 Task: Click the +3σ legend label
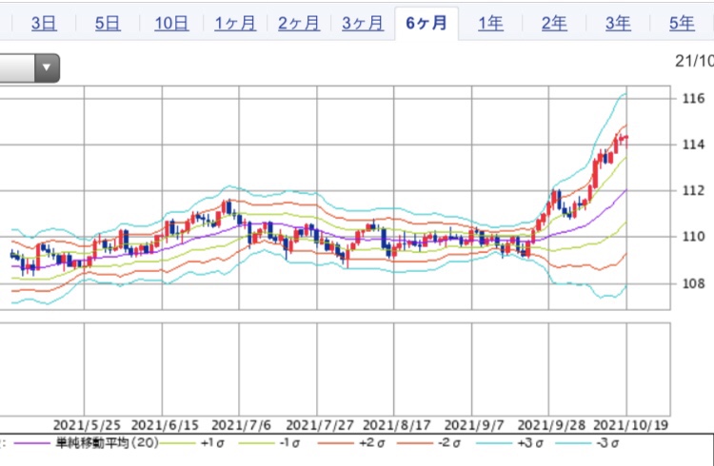point(530,442)
